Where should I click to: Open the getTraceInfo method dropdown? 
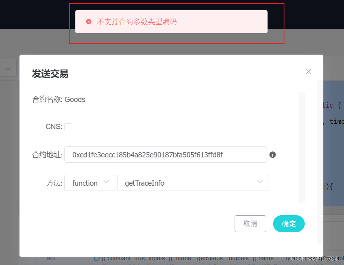[x=193, y=183]
